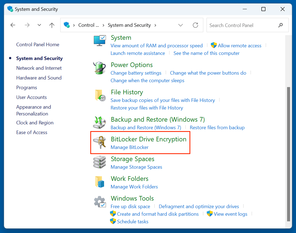Expand chevron after System and Security breadcrumb
The height and width of the screenshot is (233, 296).
coord(155,25)
